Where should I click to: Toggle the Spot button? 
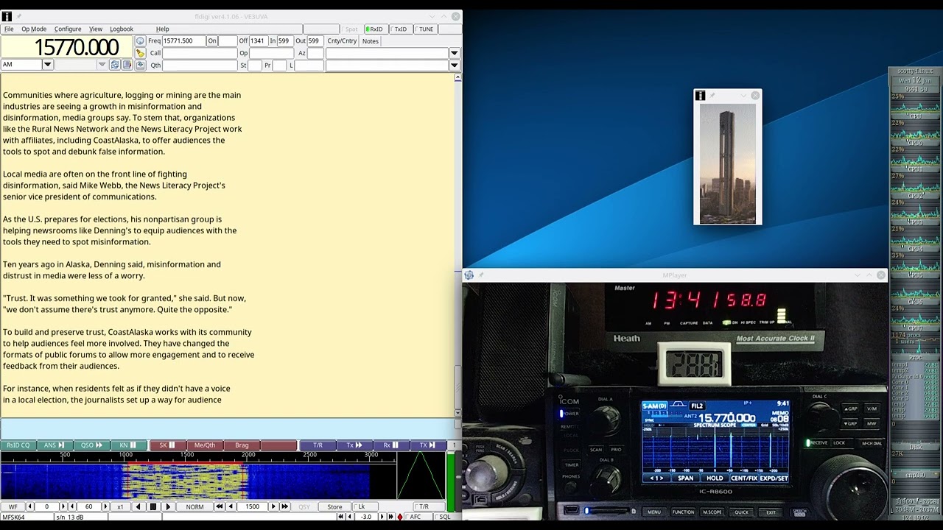coord(351,29)
